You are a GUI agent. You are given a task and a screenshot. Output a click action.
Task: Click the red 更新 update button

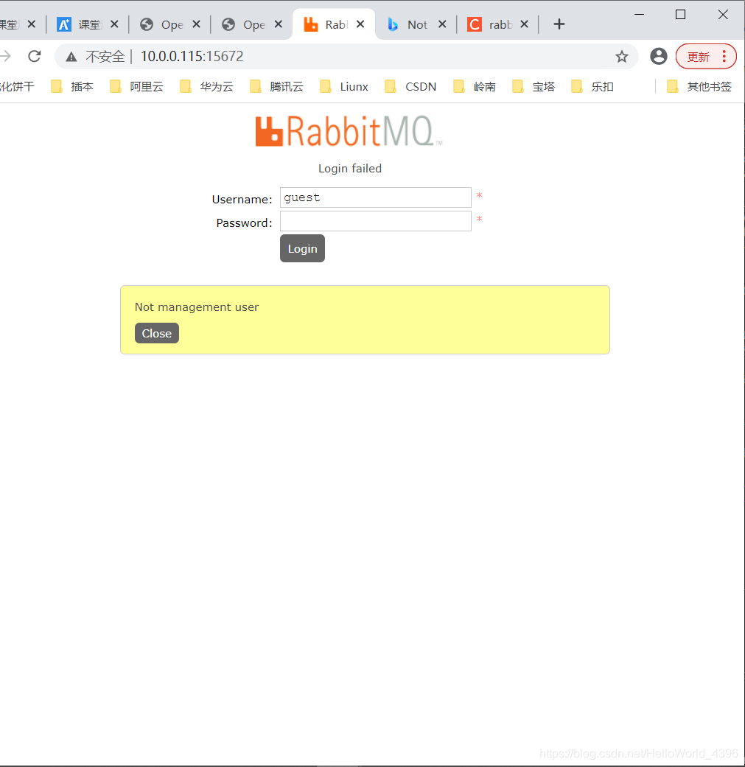[x=698, y=57]
